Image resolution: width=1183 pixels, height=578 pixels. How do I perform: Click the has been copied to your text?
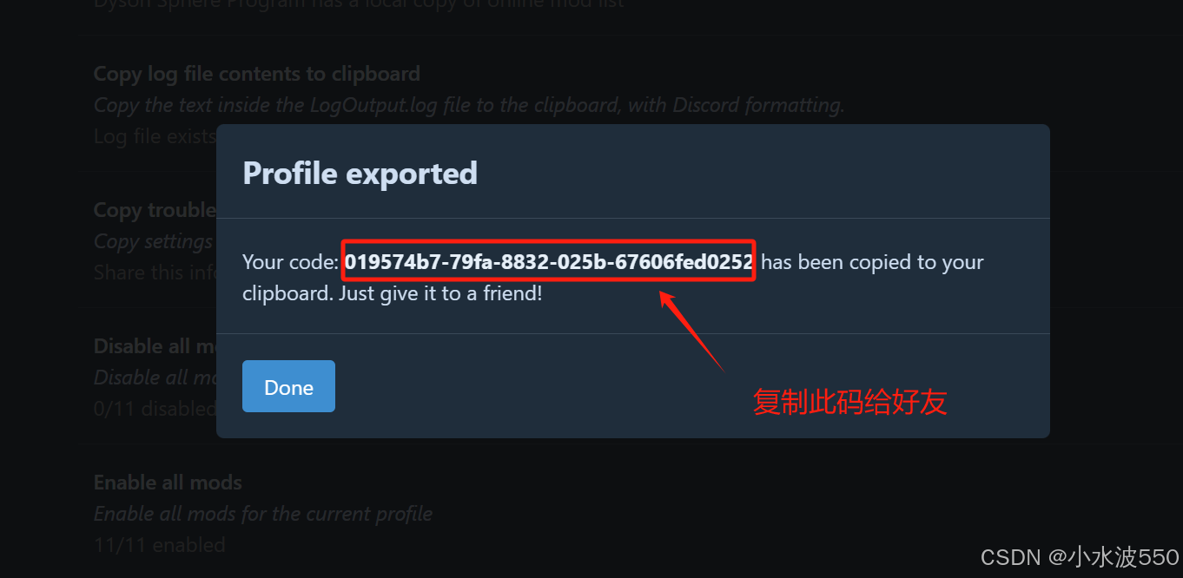[x=872, y=262]
